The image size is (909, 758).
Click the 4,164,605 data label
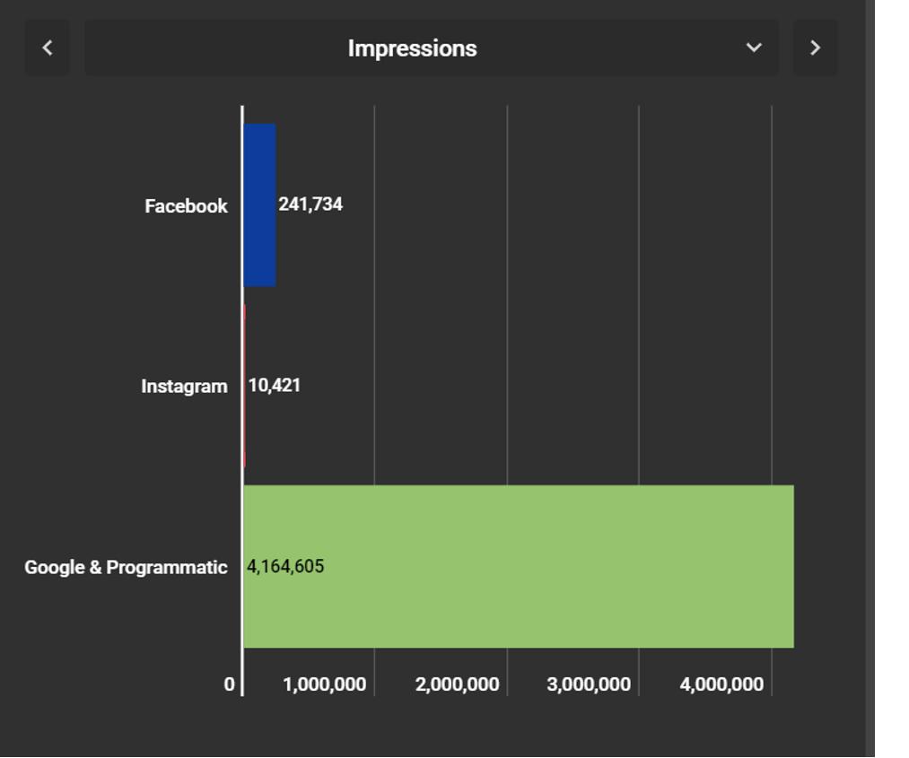click(x=285, y=567)
